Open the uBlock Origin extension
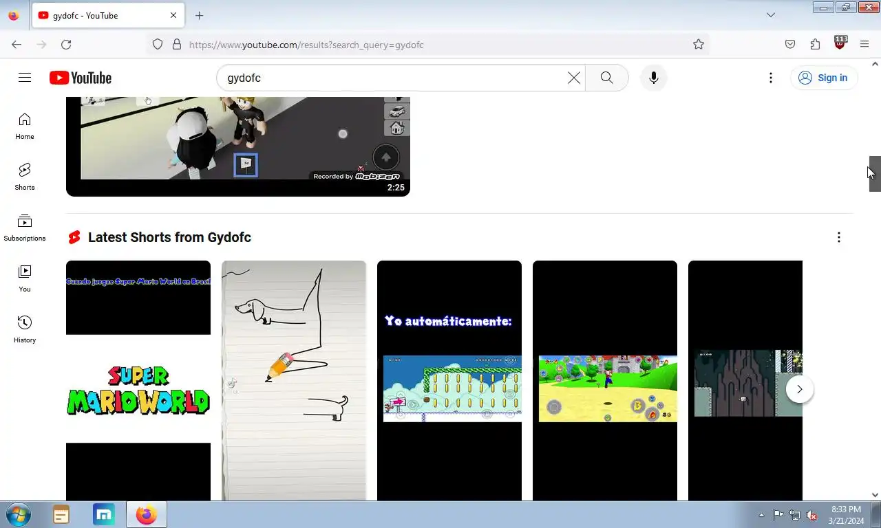 tap(840, 43)
